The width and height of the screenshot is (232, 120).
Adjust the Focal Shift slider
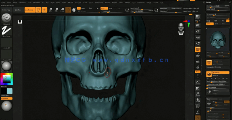[x=141, y=9]
